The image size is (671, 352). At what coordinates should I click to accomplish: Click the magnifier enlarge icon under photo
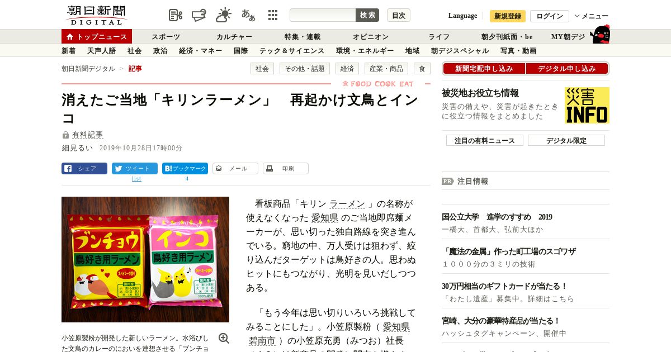[x=224, y=338]
